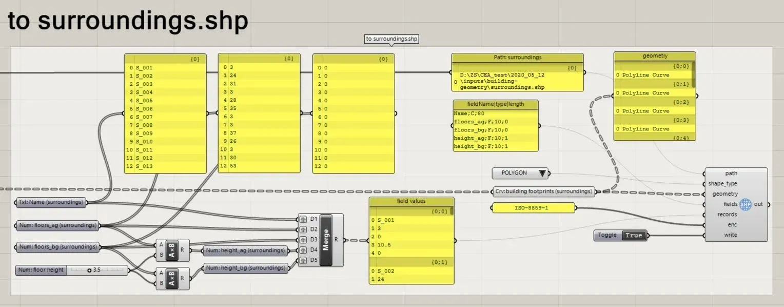Select the Num: height_bg (surroundings) parameter
Viewport: 784px width, 307px height.
[x=245, y=268]
